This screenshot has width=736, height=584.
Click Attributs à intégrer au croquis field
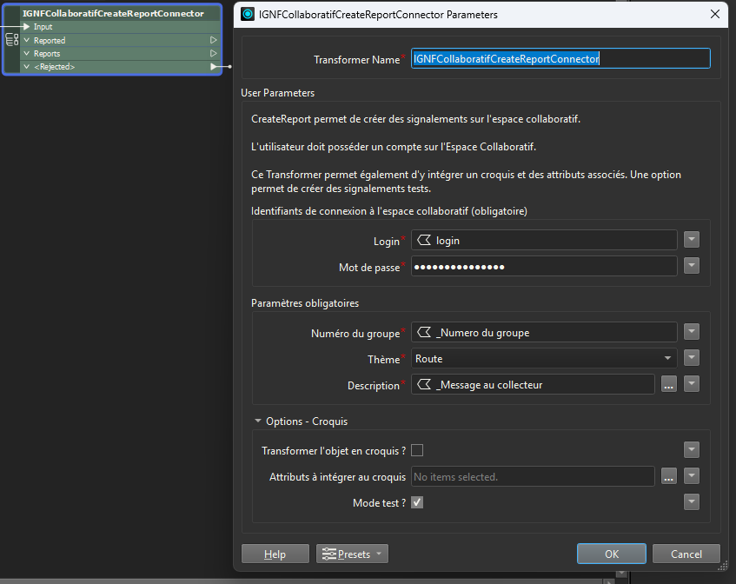pos(533,476)
